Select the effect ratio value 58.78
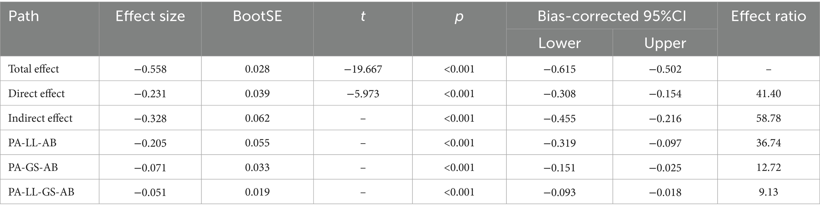 (768, 118)
